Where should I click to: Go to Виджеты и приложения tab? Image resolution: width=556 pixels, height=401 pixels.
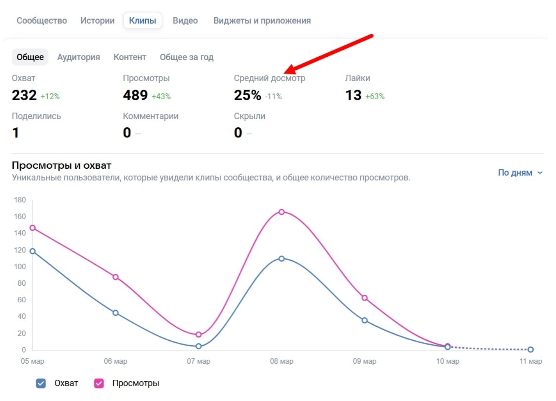tap(262, 20)
